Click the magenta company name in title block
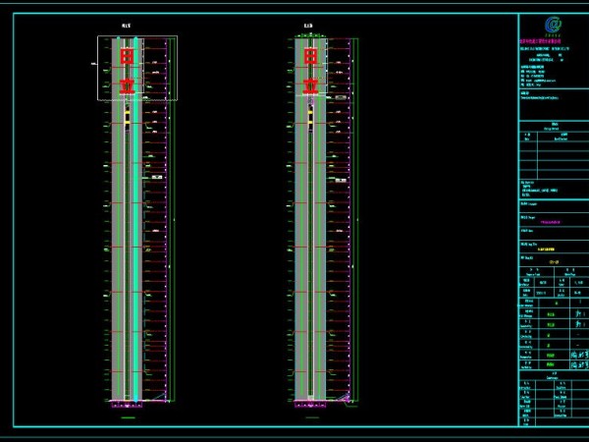Screen dimensions: 589x442 pyautogui.click(x=540, y=41)
